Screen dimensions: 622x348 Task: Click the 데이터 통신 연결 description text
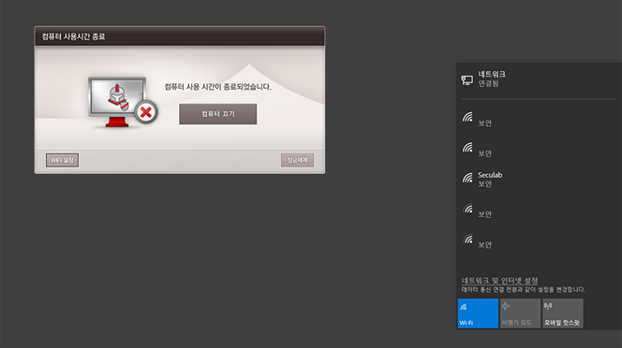coord(523,290)
